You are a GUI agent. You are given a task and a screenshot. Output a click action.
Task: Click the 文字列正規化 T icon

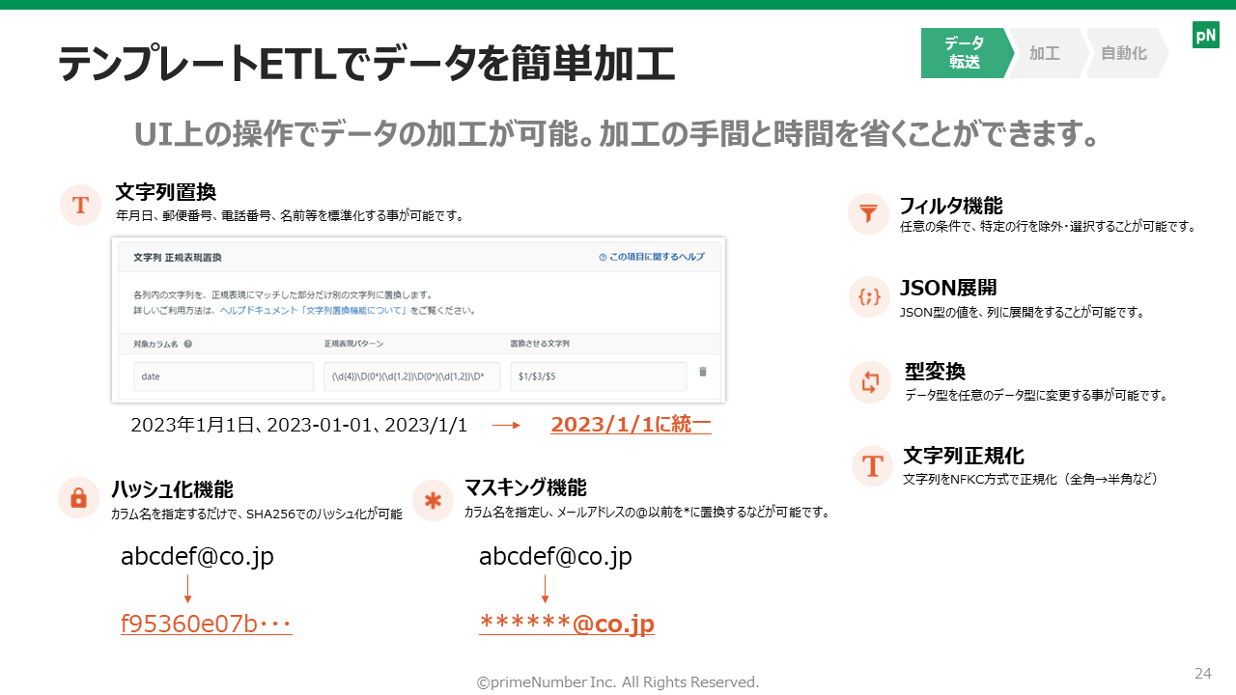point(872,465)
